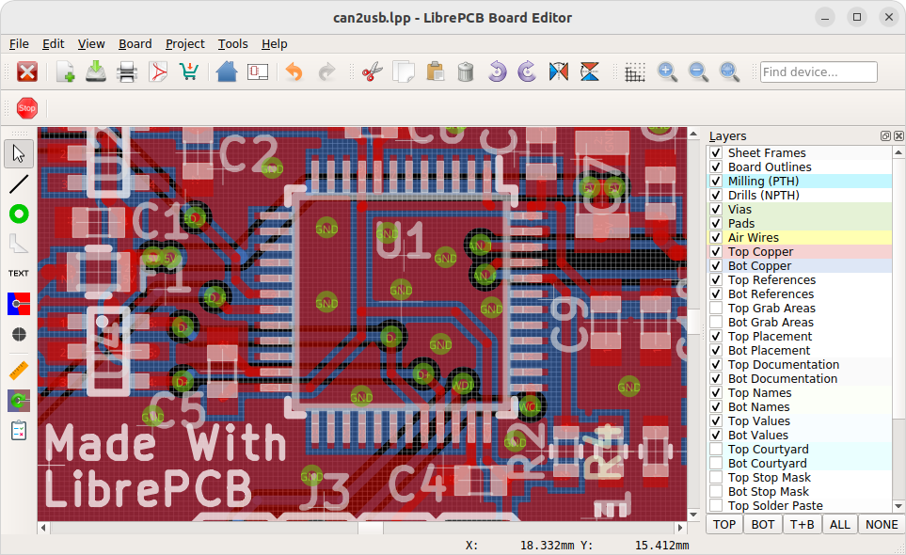Uncheck the Air Wires layer

click(716, 237)
